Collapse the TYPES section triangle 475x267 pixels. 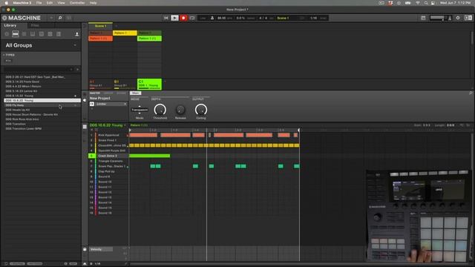point(4,55)
